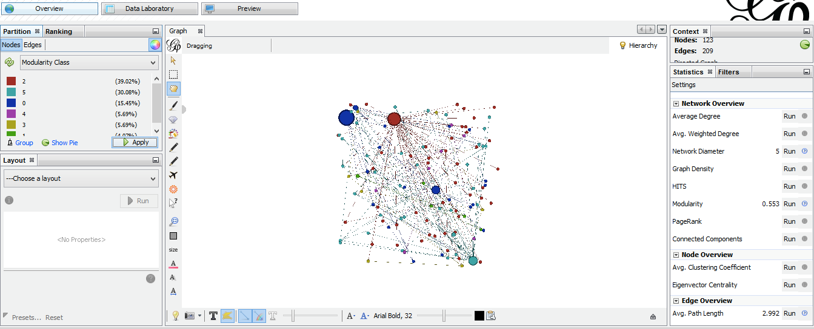Choose the Sizer diamond tool
This screenshot has height=329, width=814.
173,119
